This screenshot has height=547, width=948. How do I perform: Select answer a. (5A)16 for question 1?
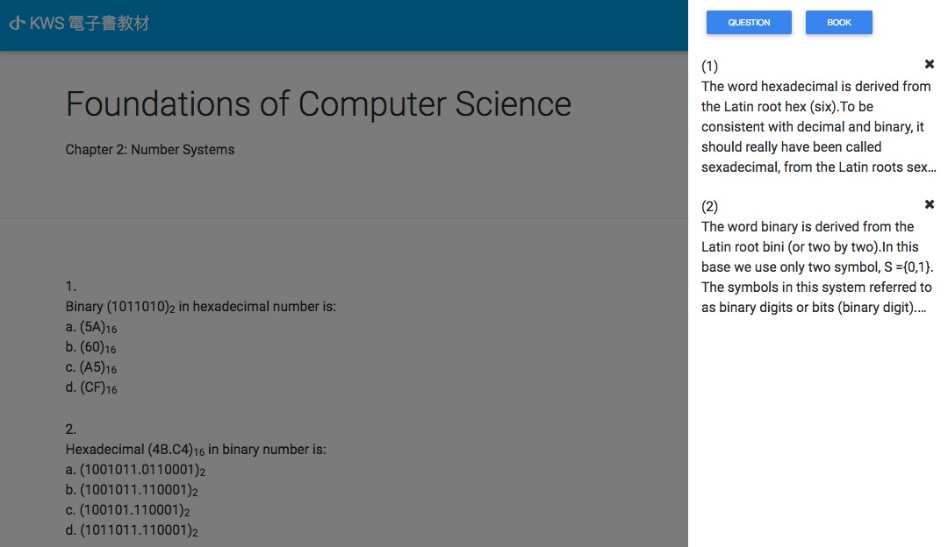tap(91, 327)
